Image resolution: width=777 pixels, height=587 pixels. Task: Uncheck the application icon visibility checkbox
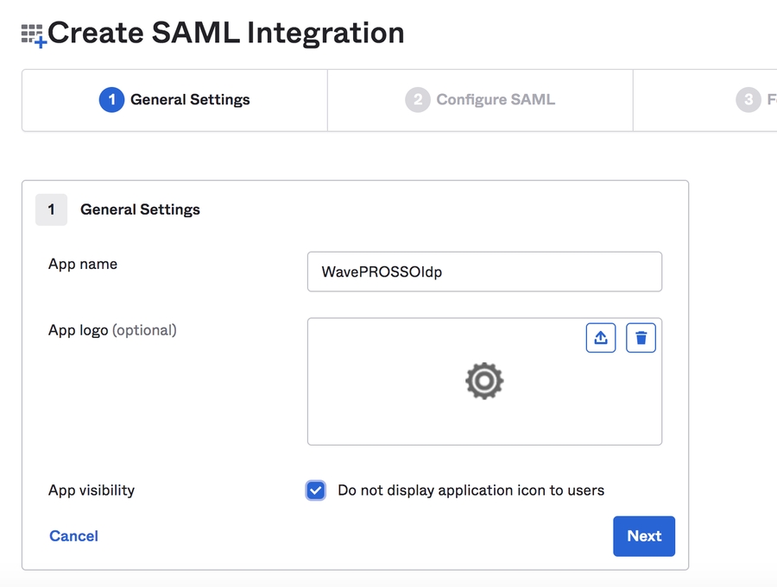316,490
